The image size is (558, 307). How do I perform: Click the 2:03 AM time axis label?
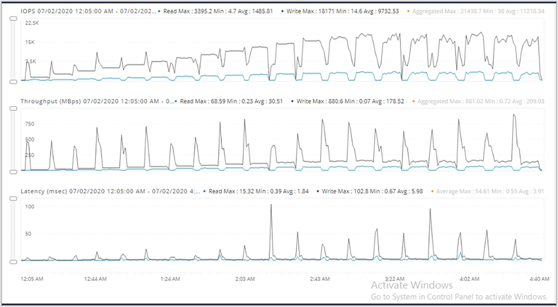(x=245, y=279)
